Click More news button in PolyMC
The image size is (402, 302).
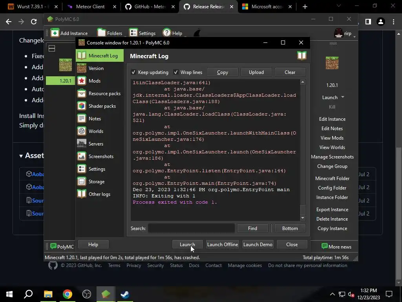[x=336, y=247]
